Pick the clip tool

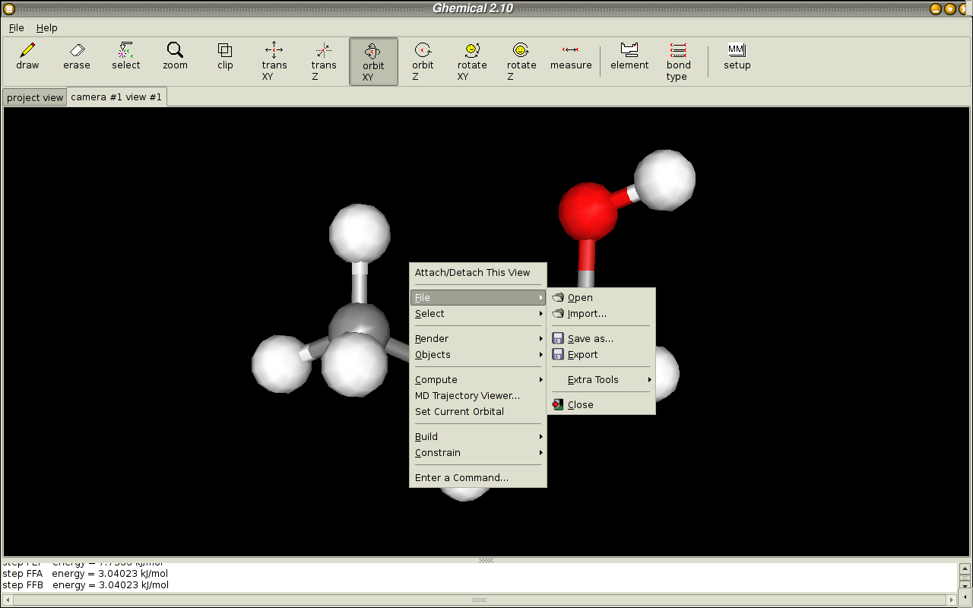tap(225, 57)
